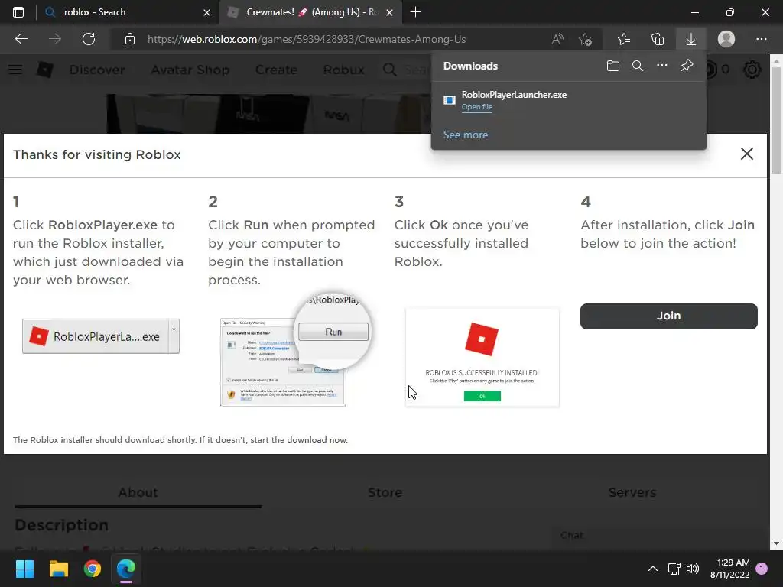Click the Robux balance icon

click(x=711, y=70)
